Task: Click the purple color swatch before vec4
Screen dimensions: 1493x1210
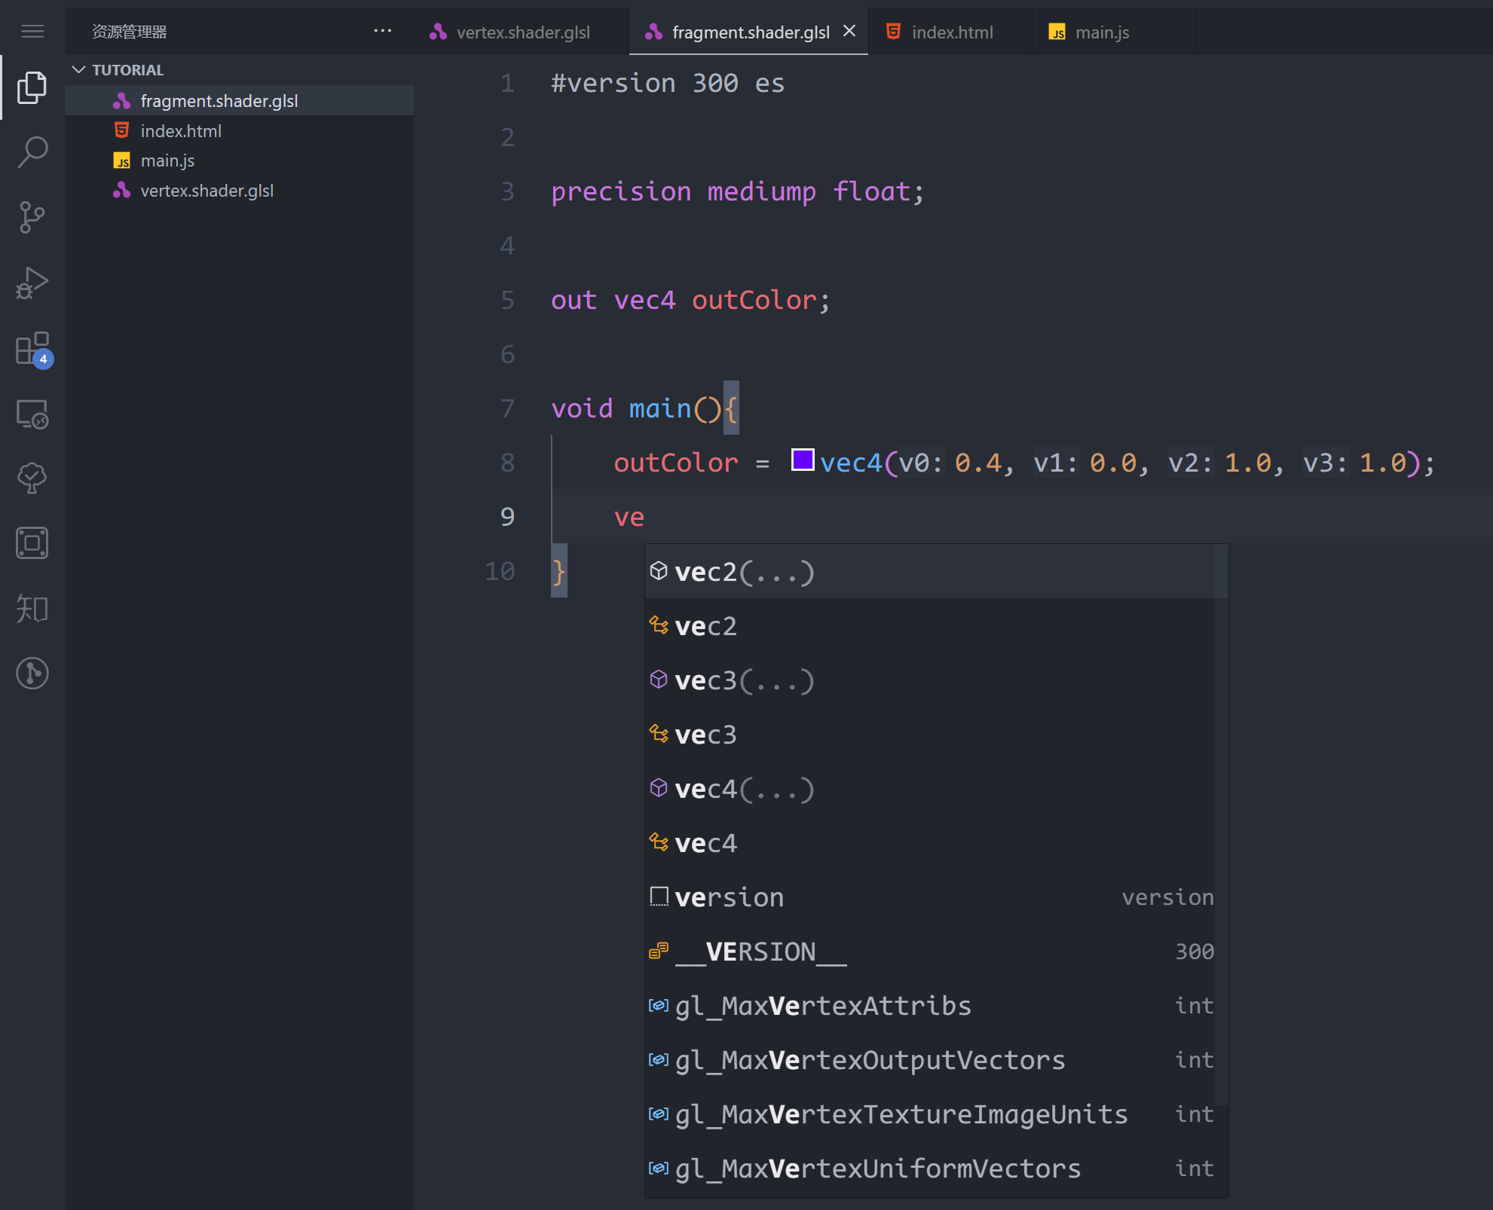Action: (803, 459)
